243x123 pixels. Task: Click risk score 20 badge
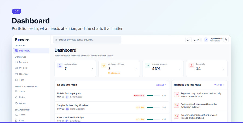[176, 95]
